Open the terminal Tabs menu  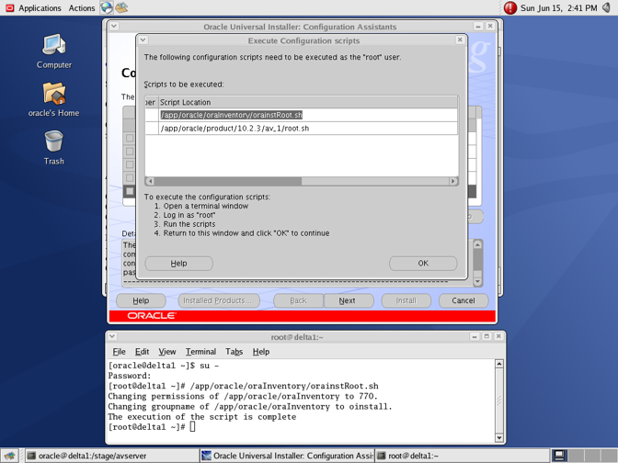234,352
